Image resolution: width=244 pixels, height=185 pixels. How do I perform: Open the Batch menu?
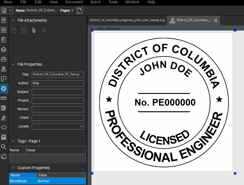[x=95, y=2]
